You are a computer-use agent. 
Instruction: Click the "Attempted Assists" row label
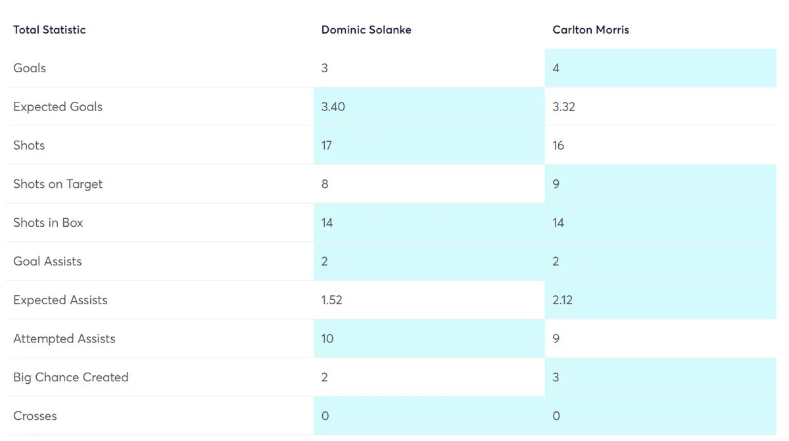point(64,339)
